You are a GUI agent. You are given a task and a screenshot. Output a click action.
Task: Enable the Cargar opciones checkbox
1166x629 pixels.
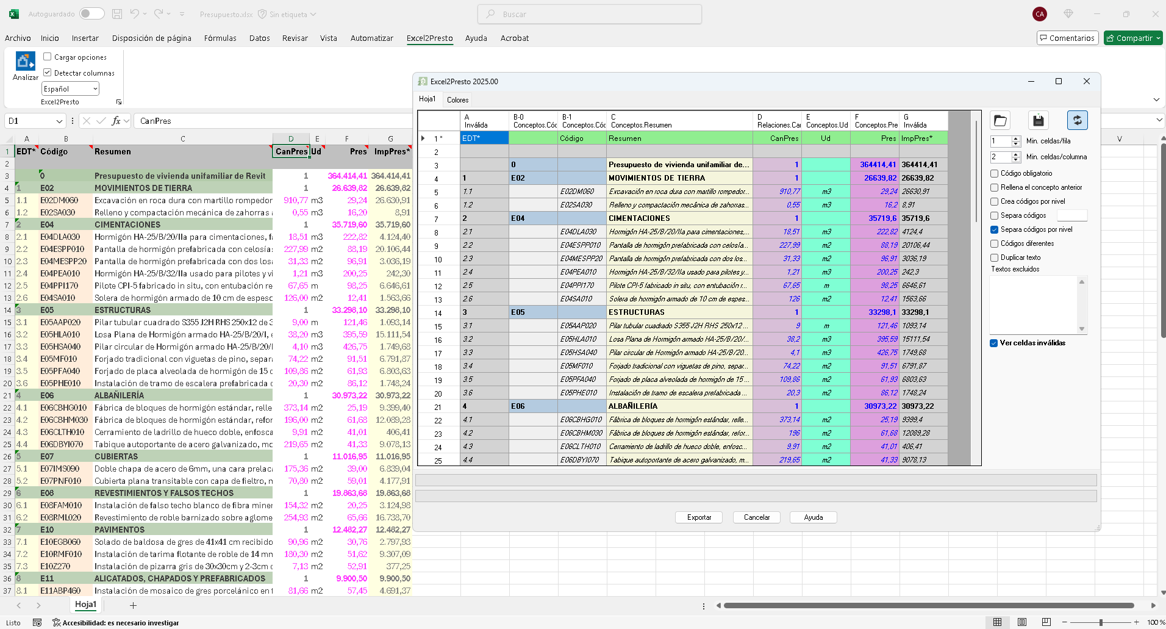point(48,57)
